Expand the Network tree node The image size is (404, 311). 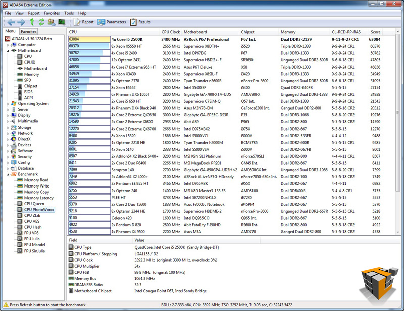pyautogui.click(x=8, y=134)
